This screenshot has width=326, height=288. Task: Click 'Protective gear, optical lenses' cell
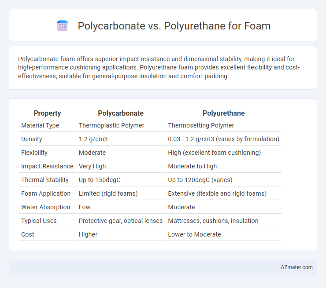pos(121,221)
